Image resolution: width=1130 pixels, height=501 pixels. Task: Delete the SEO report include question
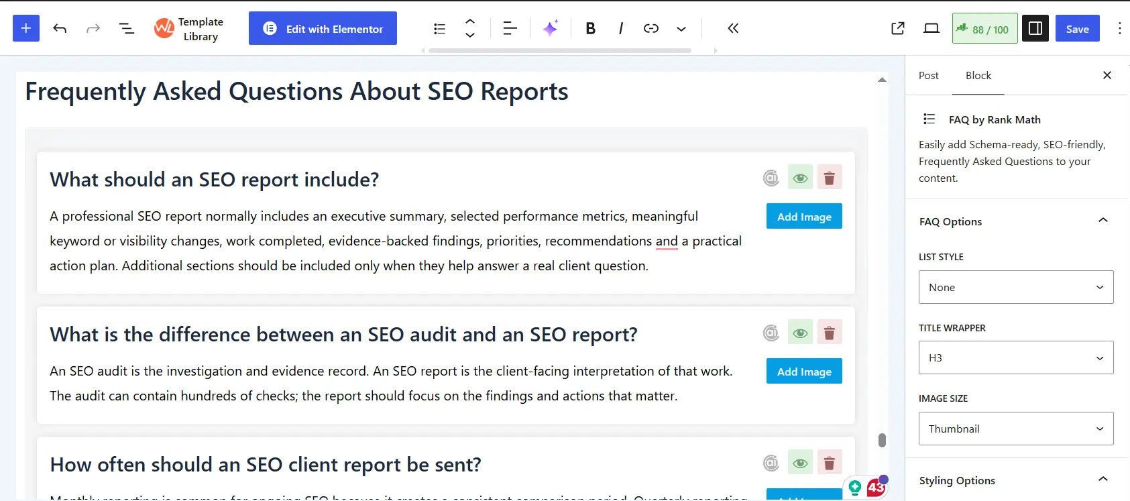(830, 178)
